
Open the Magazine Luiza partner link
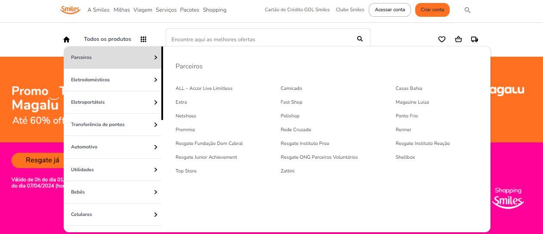[412, 102]
